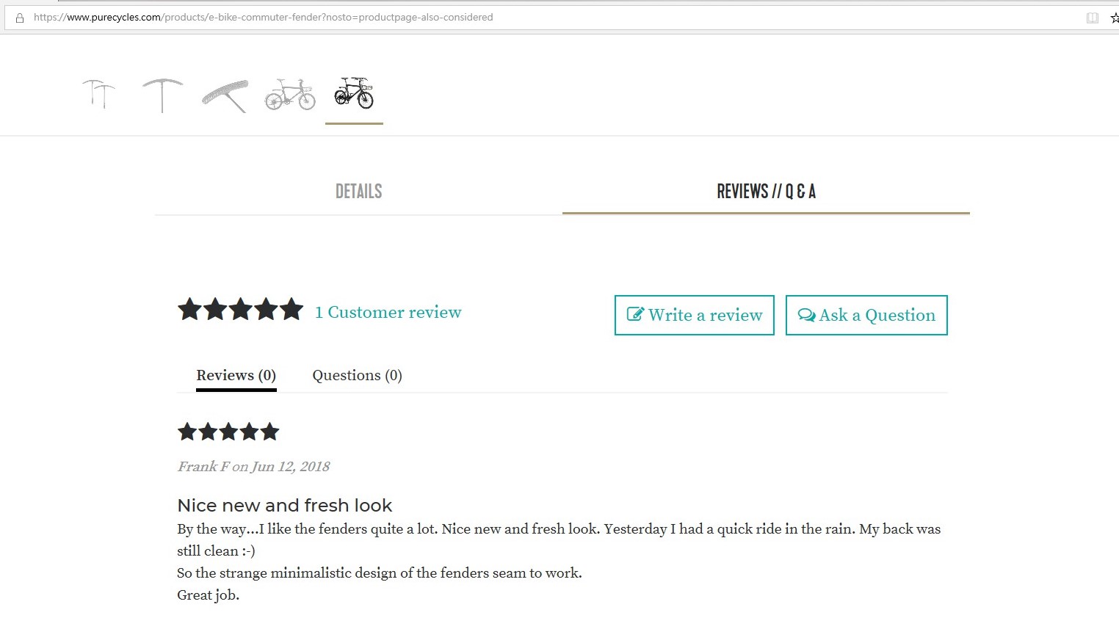Select the angled textured fender thumbnail
1119x629 pixels.
(x=225, y=95)
